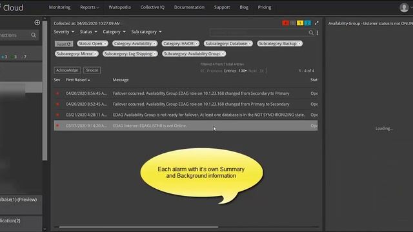The height and width of the screenshot is (232, 413).
Task: Open the Pricing nav item
Action: (265, 7)
